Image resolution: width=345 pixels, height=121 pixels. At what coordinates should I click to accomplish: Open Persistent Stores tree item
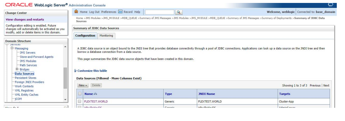pos(26,78)
